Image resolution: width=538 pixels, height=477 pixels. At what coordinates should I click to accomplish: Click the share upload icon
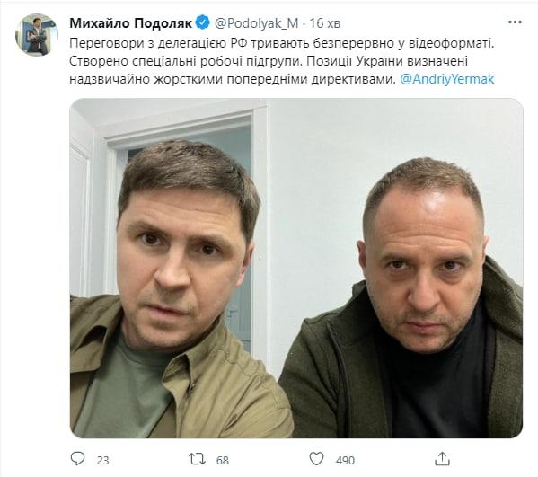(442, 459)
